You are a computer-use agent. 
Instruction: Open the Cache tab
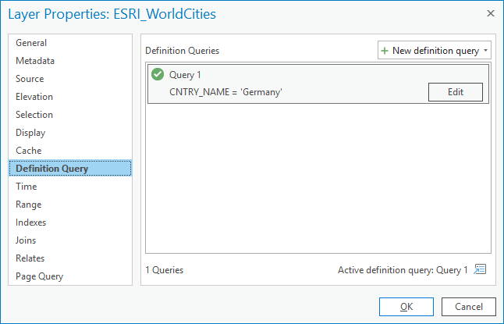[x=70, y=151]
